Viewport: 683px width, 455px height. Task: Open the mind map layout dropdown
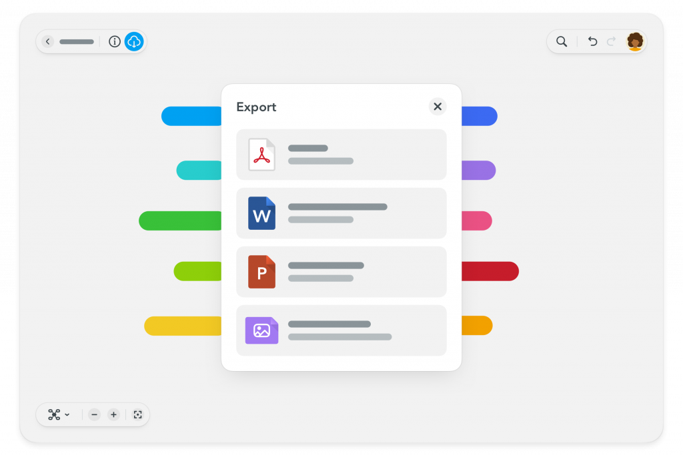[x=59, y=414]
